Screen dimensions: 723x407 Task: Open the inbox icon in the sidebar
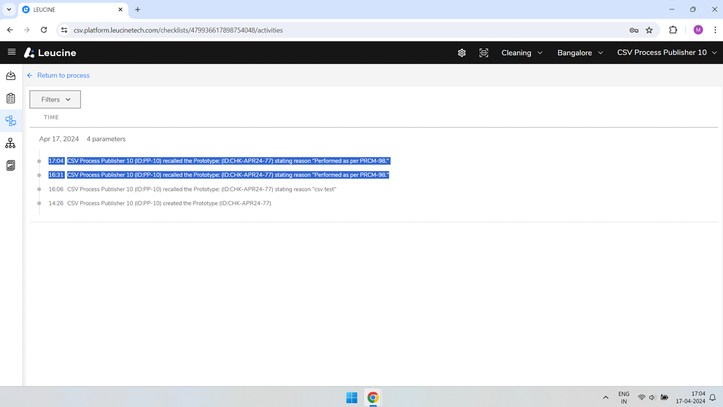11,75
